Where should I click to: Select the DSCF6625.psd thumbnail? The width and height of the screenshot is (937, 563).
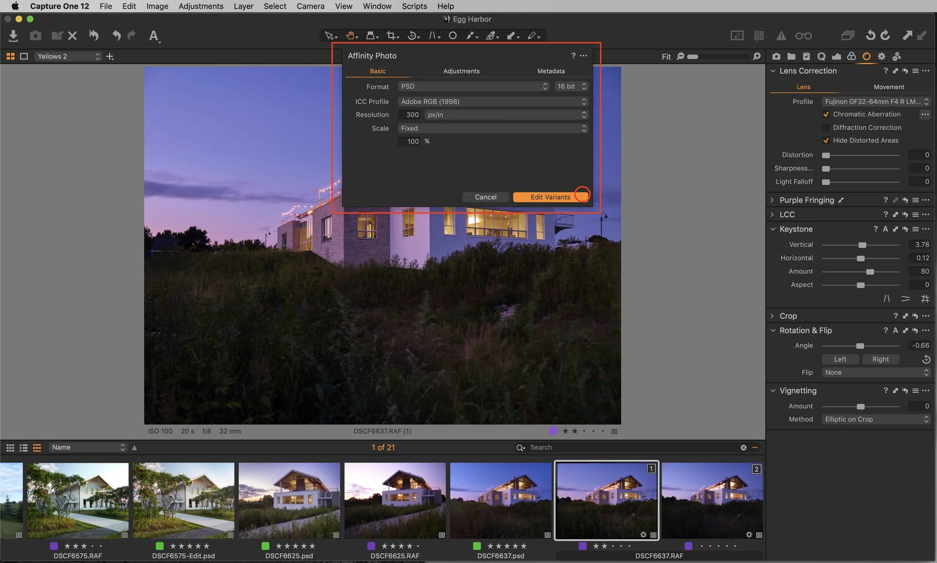coord(289,500)
